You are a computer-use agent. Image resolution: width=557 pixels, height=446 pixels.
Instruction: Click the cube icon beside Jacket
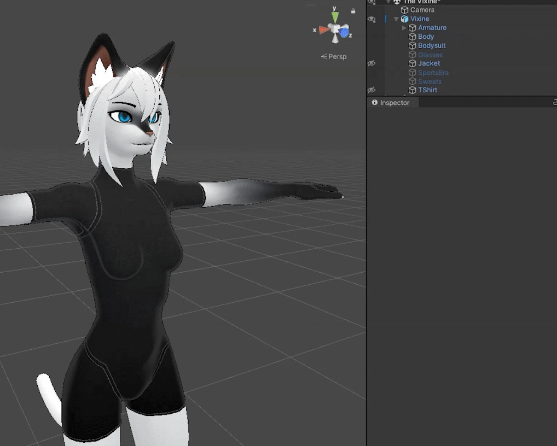412,63
